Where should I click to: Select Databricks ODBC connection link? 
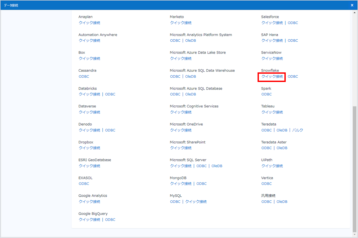point(110,95)
